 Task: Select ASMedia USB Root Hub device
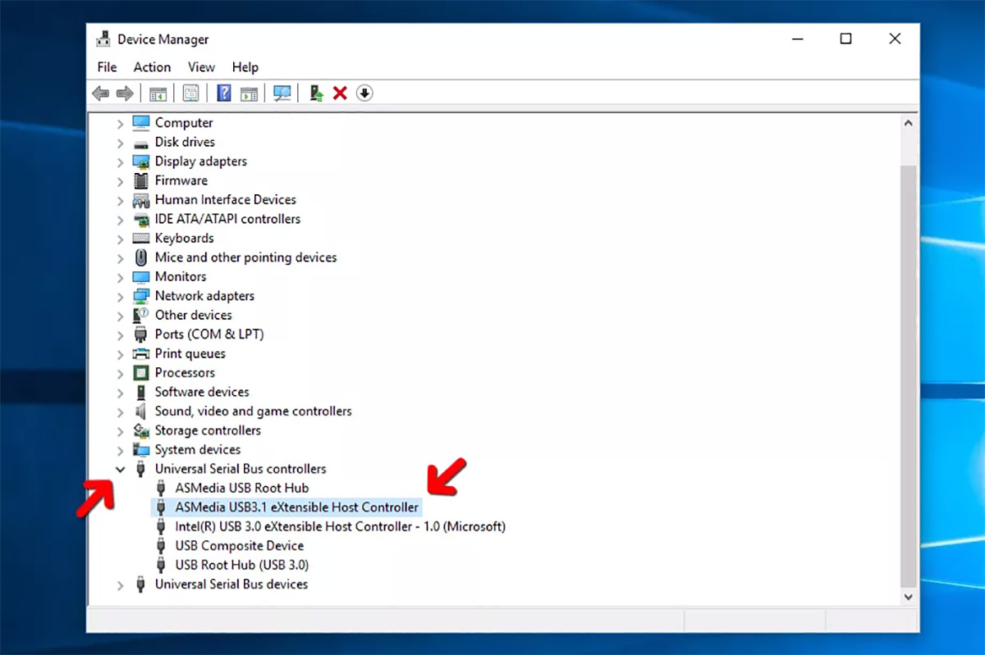click(x=241, y=489)
